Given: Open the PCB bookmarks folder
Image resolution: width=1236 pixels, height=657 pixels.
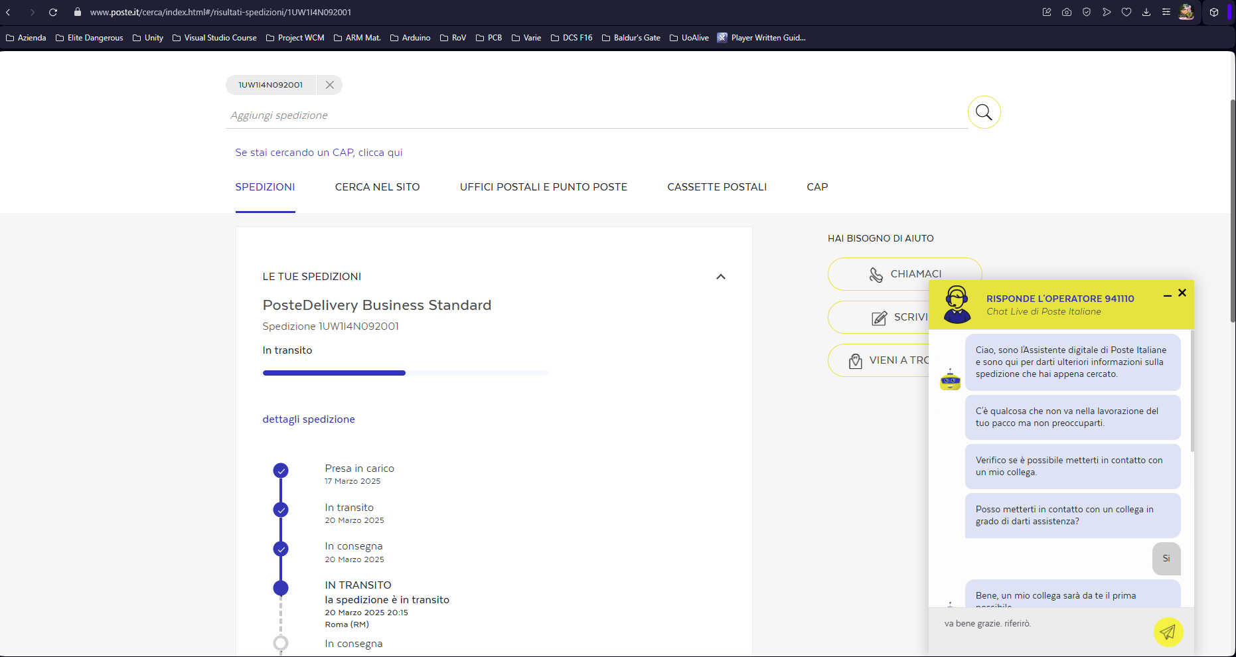Looking at the screenshot, I should (489, 38).
